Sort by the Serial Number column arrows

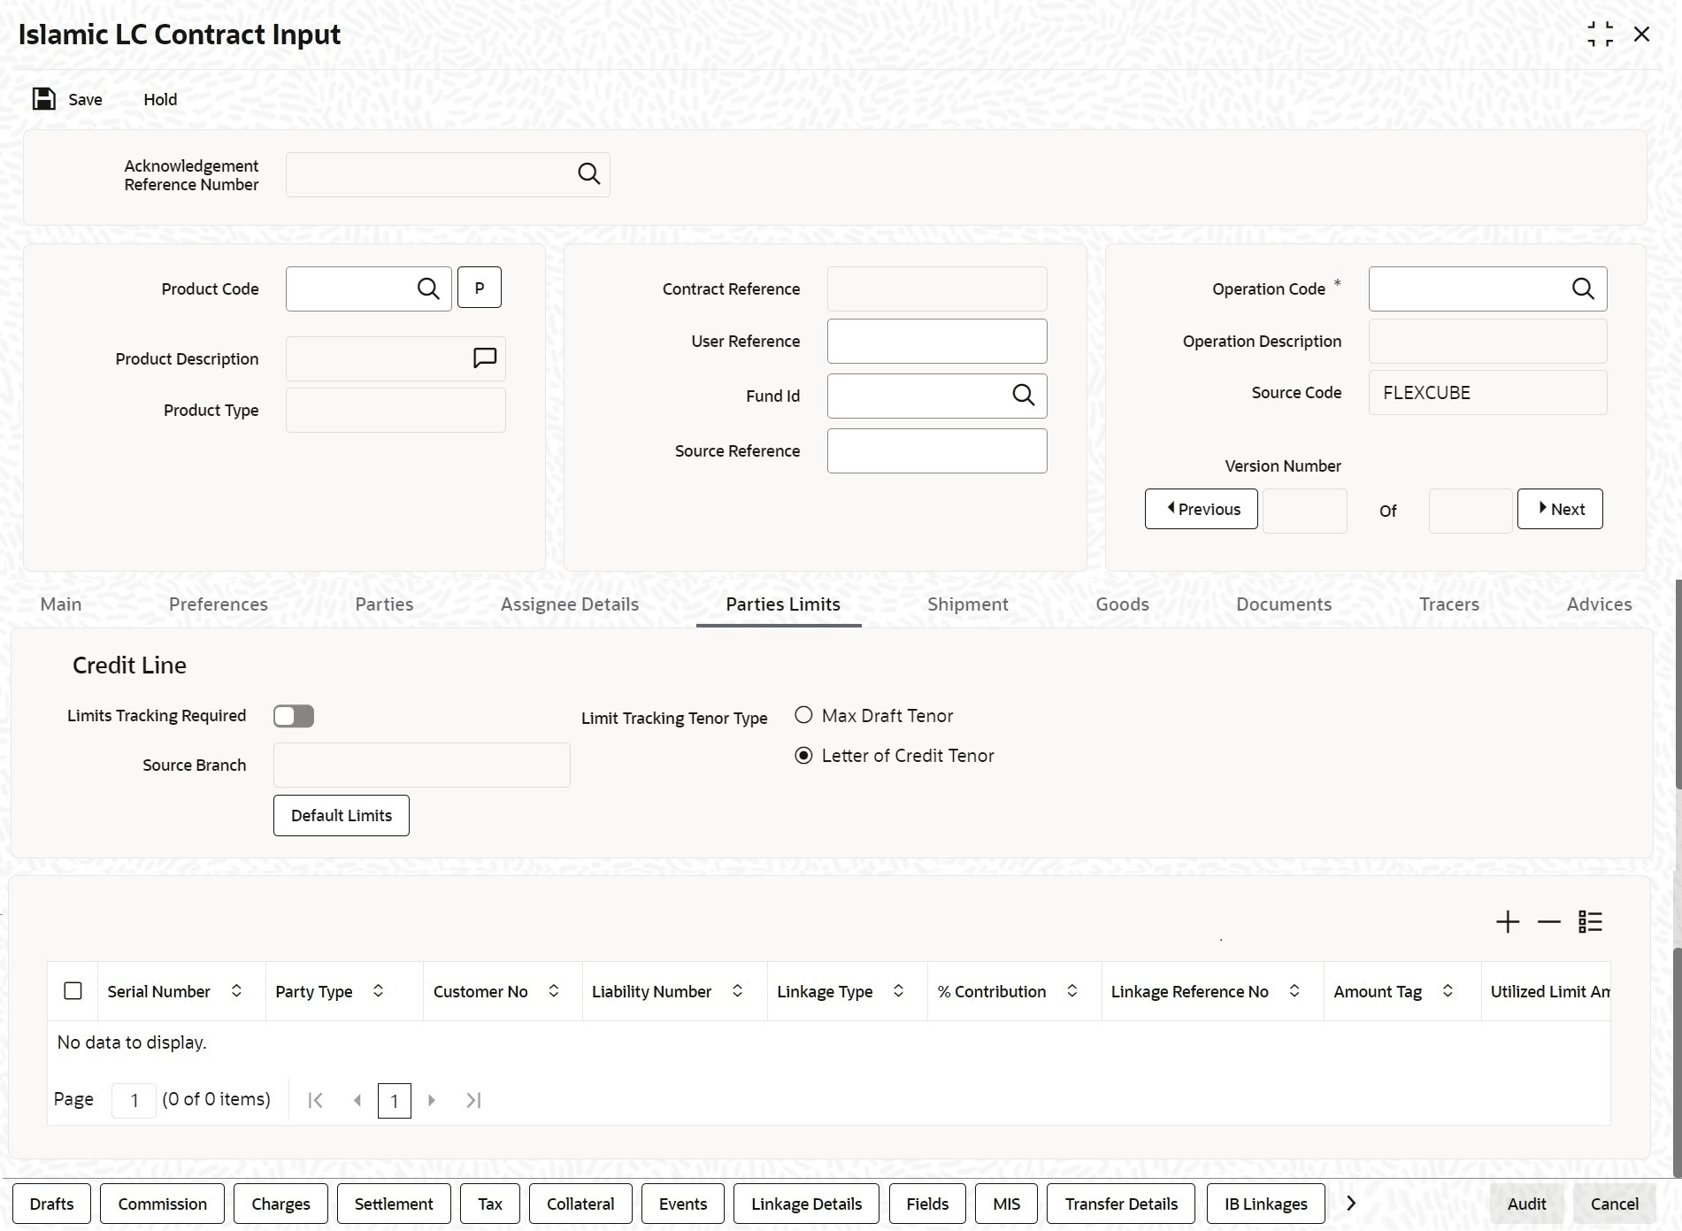pos(236,991)
